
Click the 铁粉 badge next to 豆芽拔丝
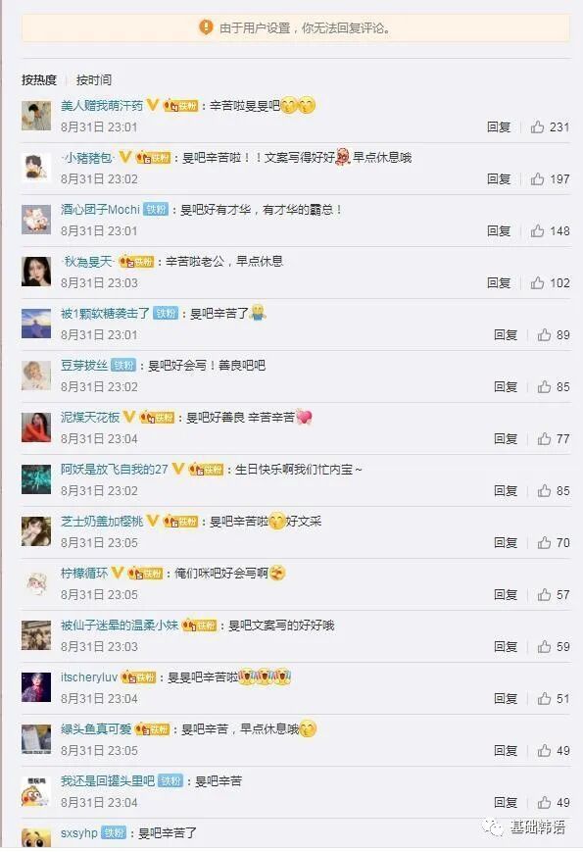click(x=123, y=365)
